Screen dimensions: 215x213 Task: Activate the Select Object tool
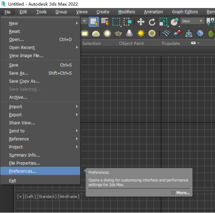click(94, 22)
